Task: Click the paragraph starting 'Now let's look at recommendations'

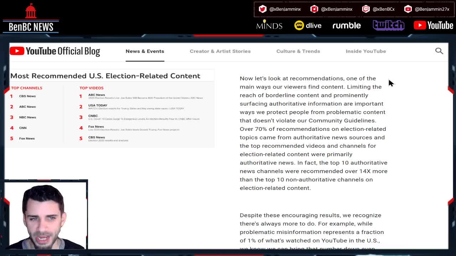Action: coord(313,133)
